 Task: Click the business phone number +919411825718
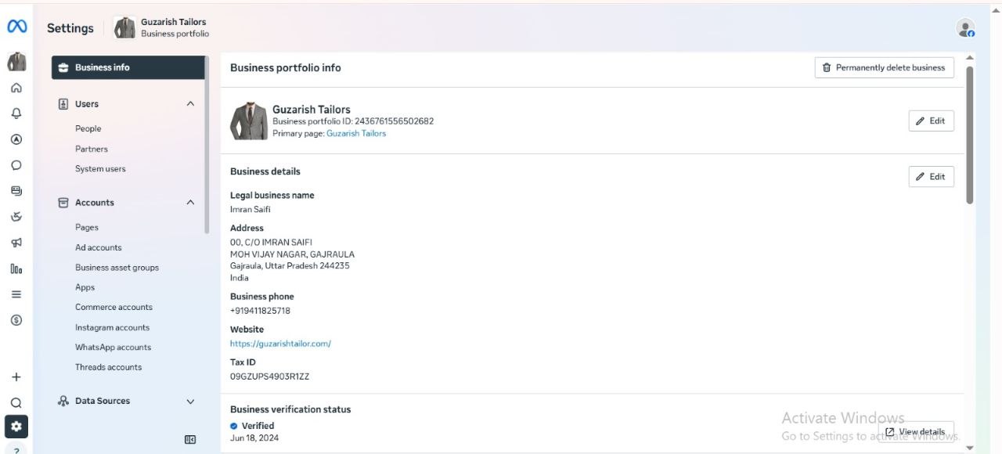260,311
